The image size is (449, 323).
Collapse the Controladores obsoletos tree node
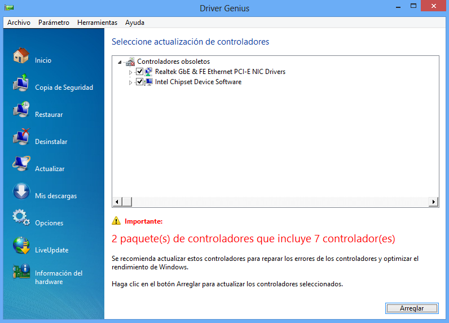(x=120, y=62)
